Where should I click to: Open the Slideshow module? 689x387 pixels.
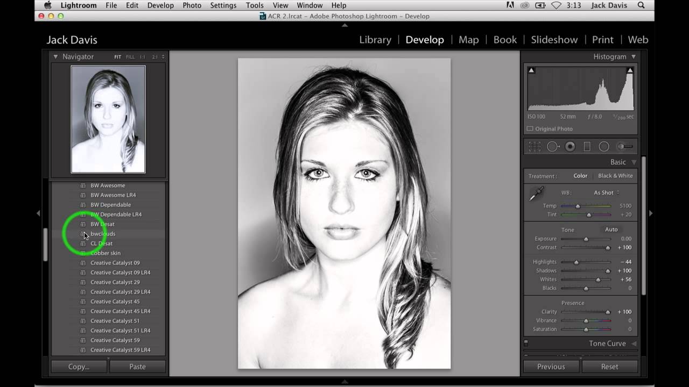[554, 40]
